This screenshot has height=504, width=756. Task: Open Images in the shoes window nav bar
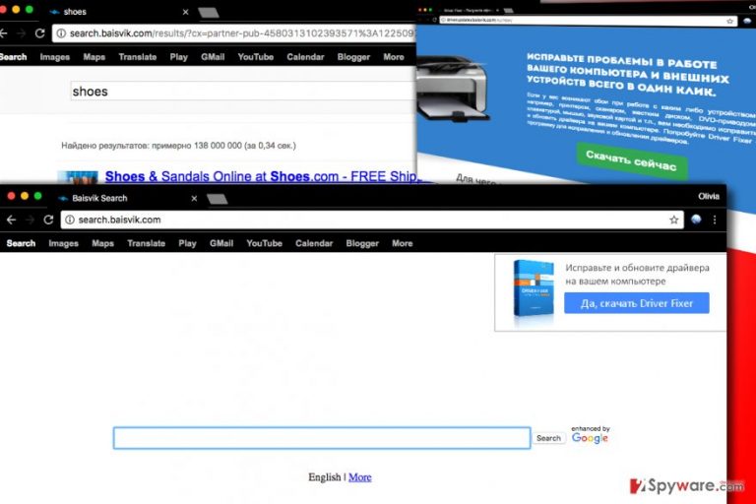coord(55,57)
